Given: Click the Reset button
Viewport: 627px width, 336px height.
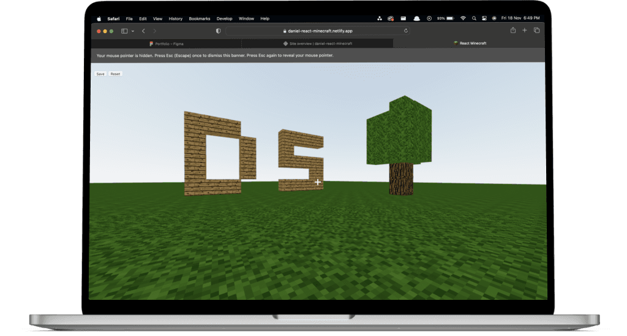Looking at the screenshot, I should 115,74.
